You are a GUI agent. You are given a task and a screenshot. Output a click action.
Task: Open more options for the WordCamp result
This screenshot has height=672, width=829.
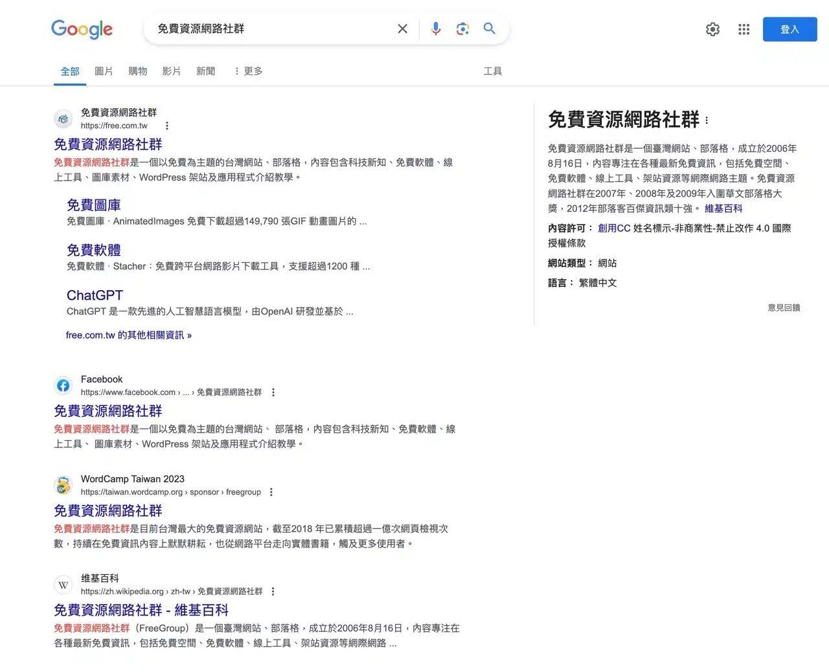pos(271,492)
